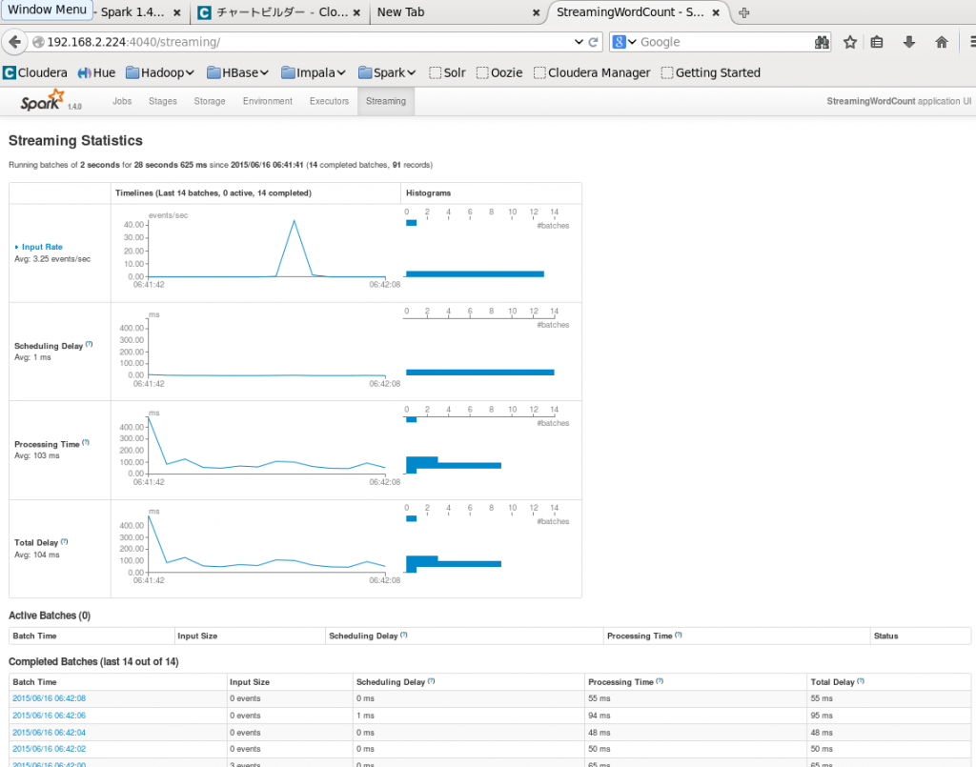Open the Executors tab
976x767 pixels.
[329, 101]
